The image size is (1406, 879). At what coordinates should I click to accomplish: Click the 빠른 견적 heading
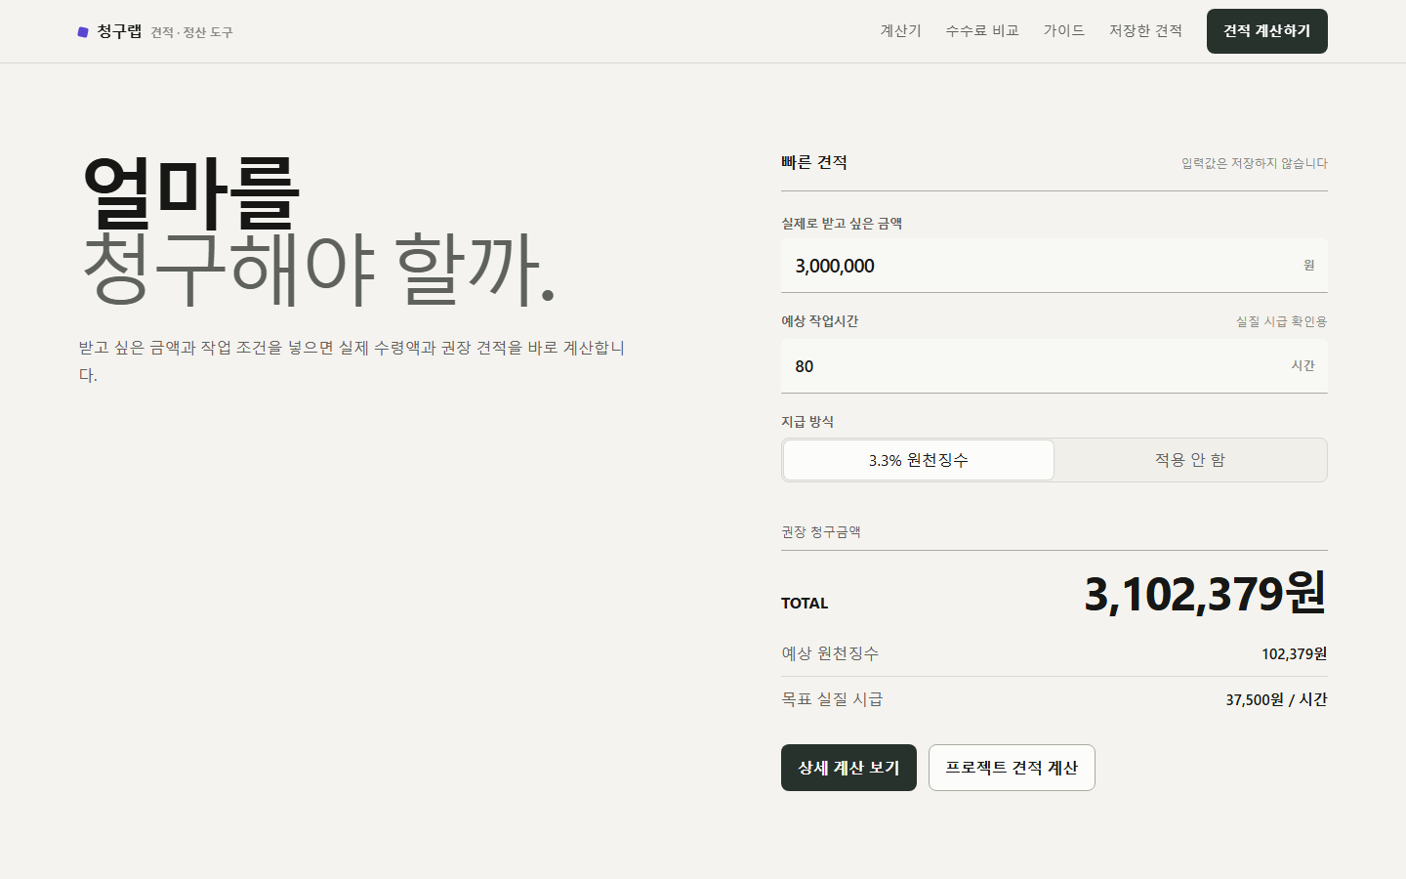(x=814, y=162)
